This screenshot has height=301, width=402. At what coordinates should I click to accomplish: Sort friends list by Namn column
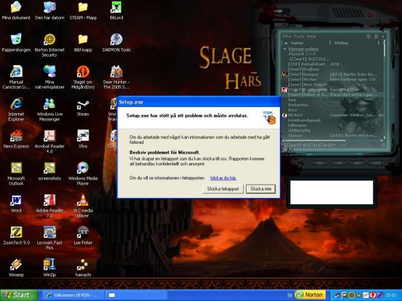297,43
